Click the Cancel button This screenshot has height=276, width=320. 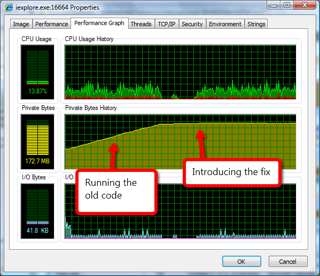click(x=288, y=261)
